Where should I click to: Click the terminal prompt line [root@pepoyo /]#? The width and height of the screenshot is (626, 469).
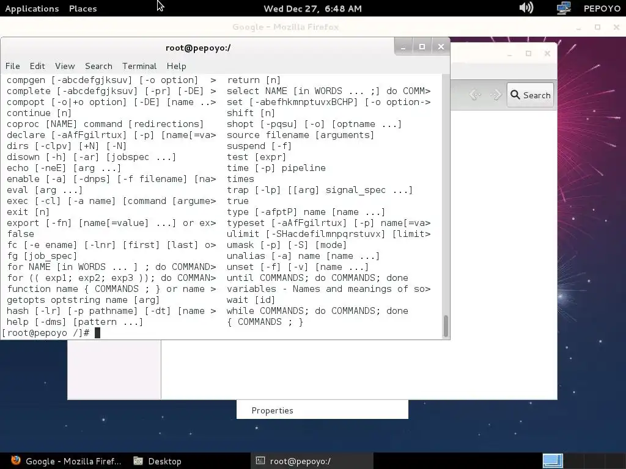click(45, 333)
